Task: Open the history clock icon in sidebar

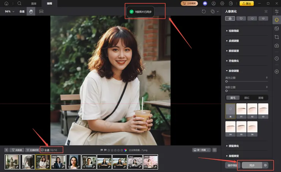Action: coord(276,58)
